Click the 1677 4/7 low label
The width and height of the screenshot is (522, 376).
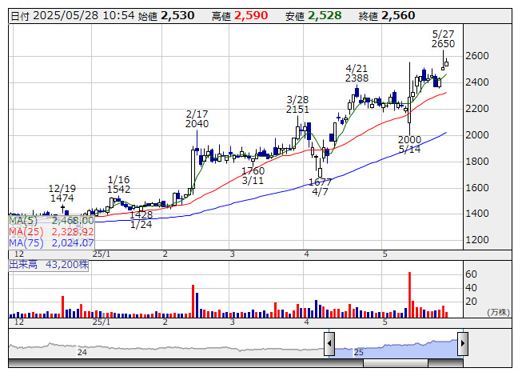tap(320, 187)
